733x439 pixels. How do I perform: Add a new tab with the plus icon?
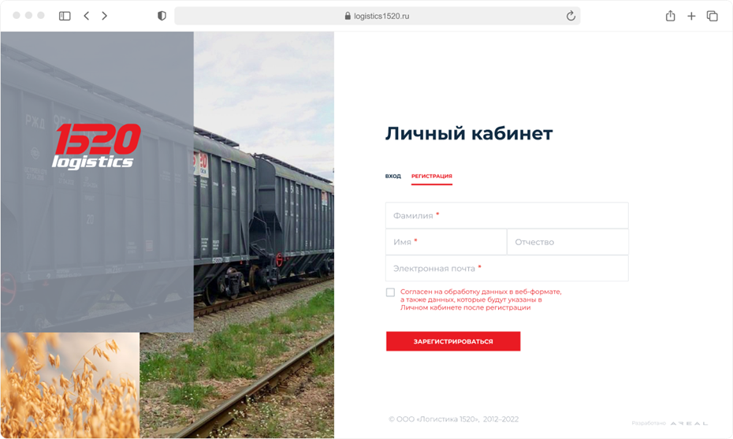pyautogui.click(x=691, y=17)
